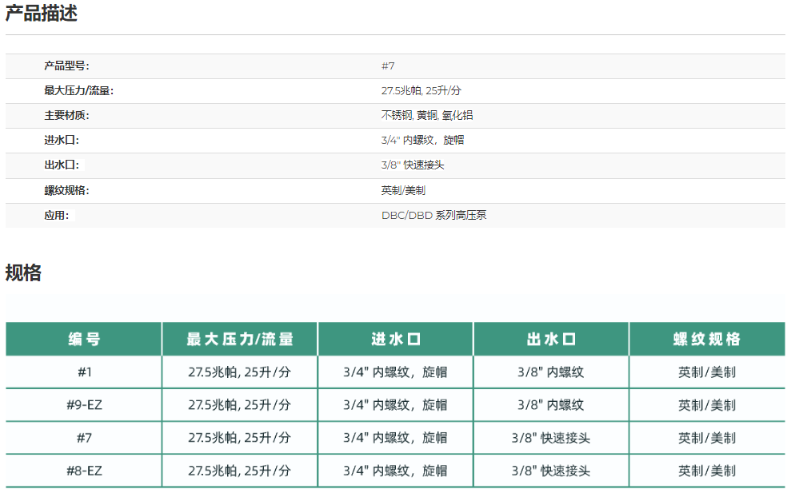Click 最大压力/流量 column header in spec table

coord(240,339)
